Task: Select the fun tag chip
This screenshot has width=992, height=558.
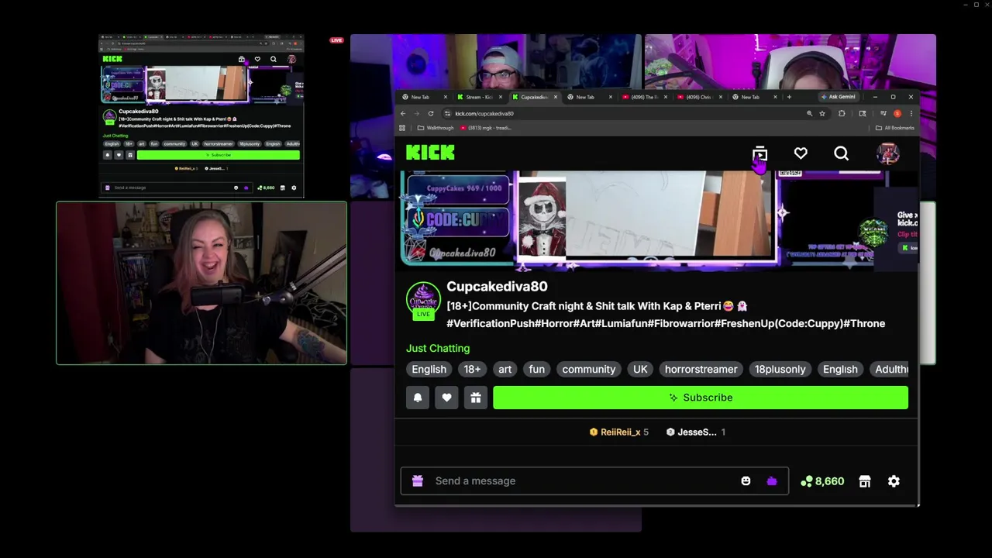Action: coord(536,370)
